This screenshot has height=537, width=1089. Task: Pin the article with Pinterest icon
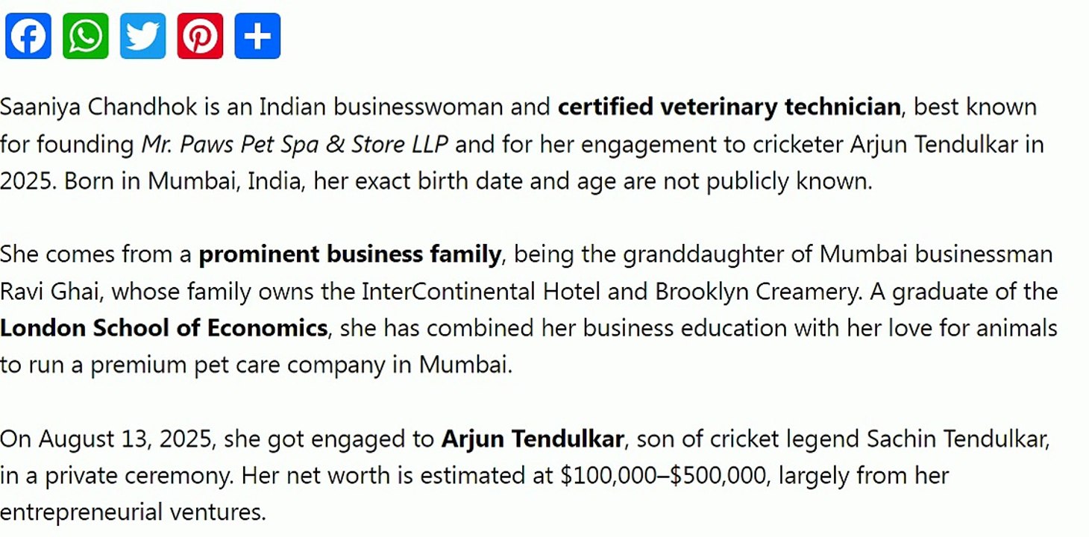click(200, 36)
